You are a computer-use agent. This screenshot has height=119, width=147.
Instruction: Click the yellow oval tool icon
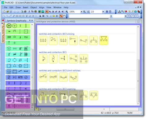[54, 16]
